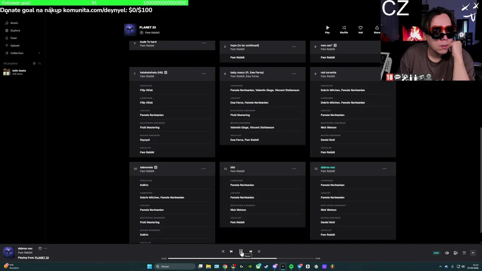Open the weather widget on taskbar

point(11,266)
